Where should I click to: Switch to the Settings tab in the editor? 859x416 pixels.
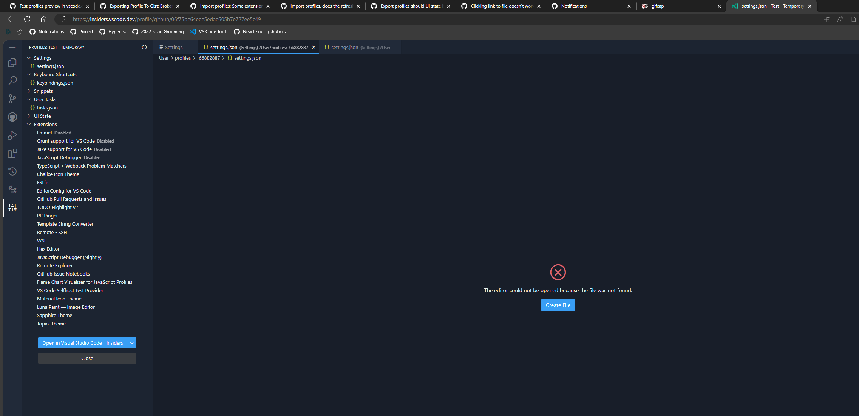tap(173, 47)
